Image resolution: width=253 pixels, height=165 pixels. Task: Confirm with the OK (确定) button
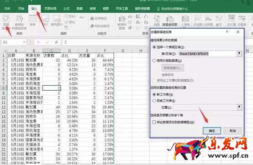212,131
